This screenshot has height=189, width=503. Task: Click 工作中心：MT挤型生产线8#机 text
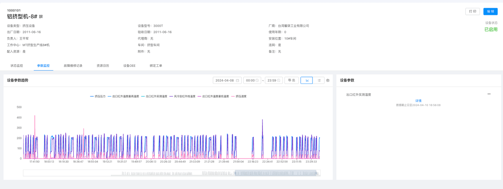[28, 45]
